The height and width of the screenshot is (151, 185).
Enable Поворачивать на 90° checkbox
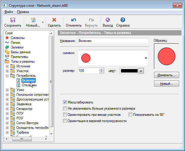coord(131,114)
